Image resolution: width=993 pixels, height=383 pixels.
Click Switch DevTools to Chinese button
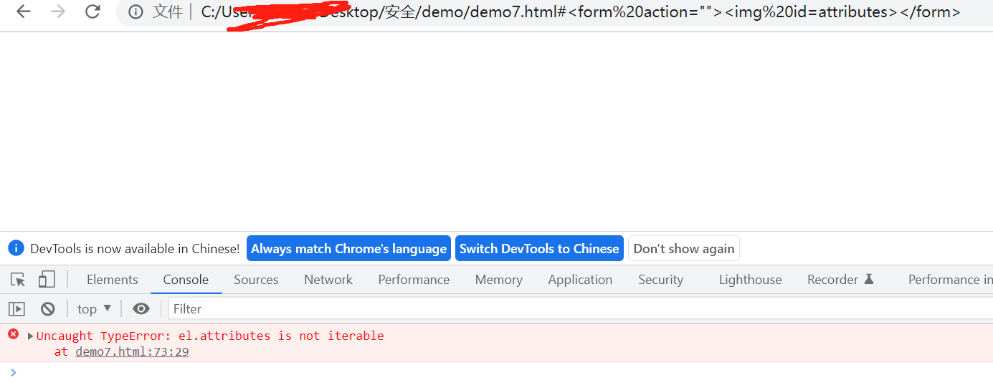(x=539, y=249)
